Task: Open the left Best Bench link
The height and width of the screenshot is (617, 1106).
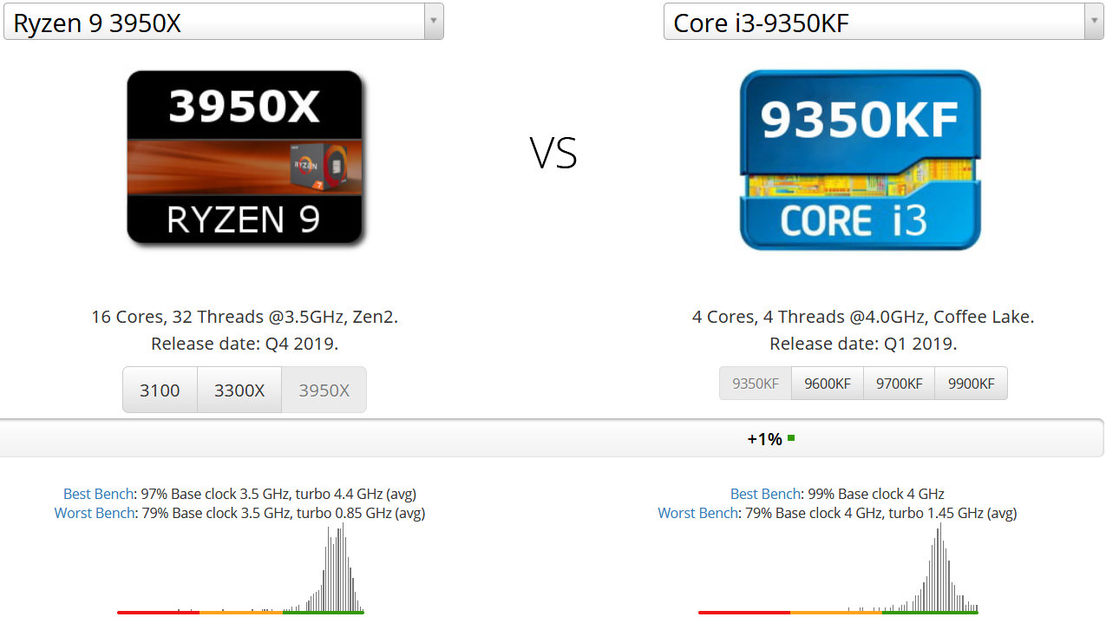Action: coord(98,493)
